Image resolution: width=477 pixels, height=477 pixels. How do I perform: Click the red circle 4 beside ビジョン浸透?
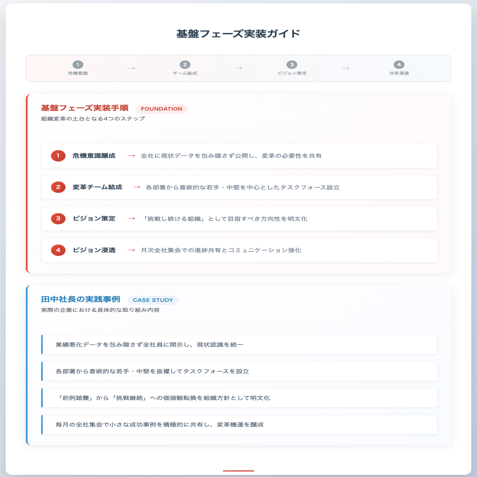(58, 250)
